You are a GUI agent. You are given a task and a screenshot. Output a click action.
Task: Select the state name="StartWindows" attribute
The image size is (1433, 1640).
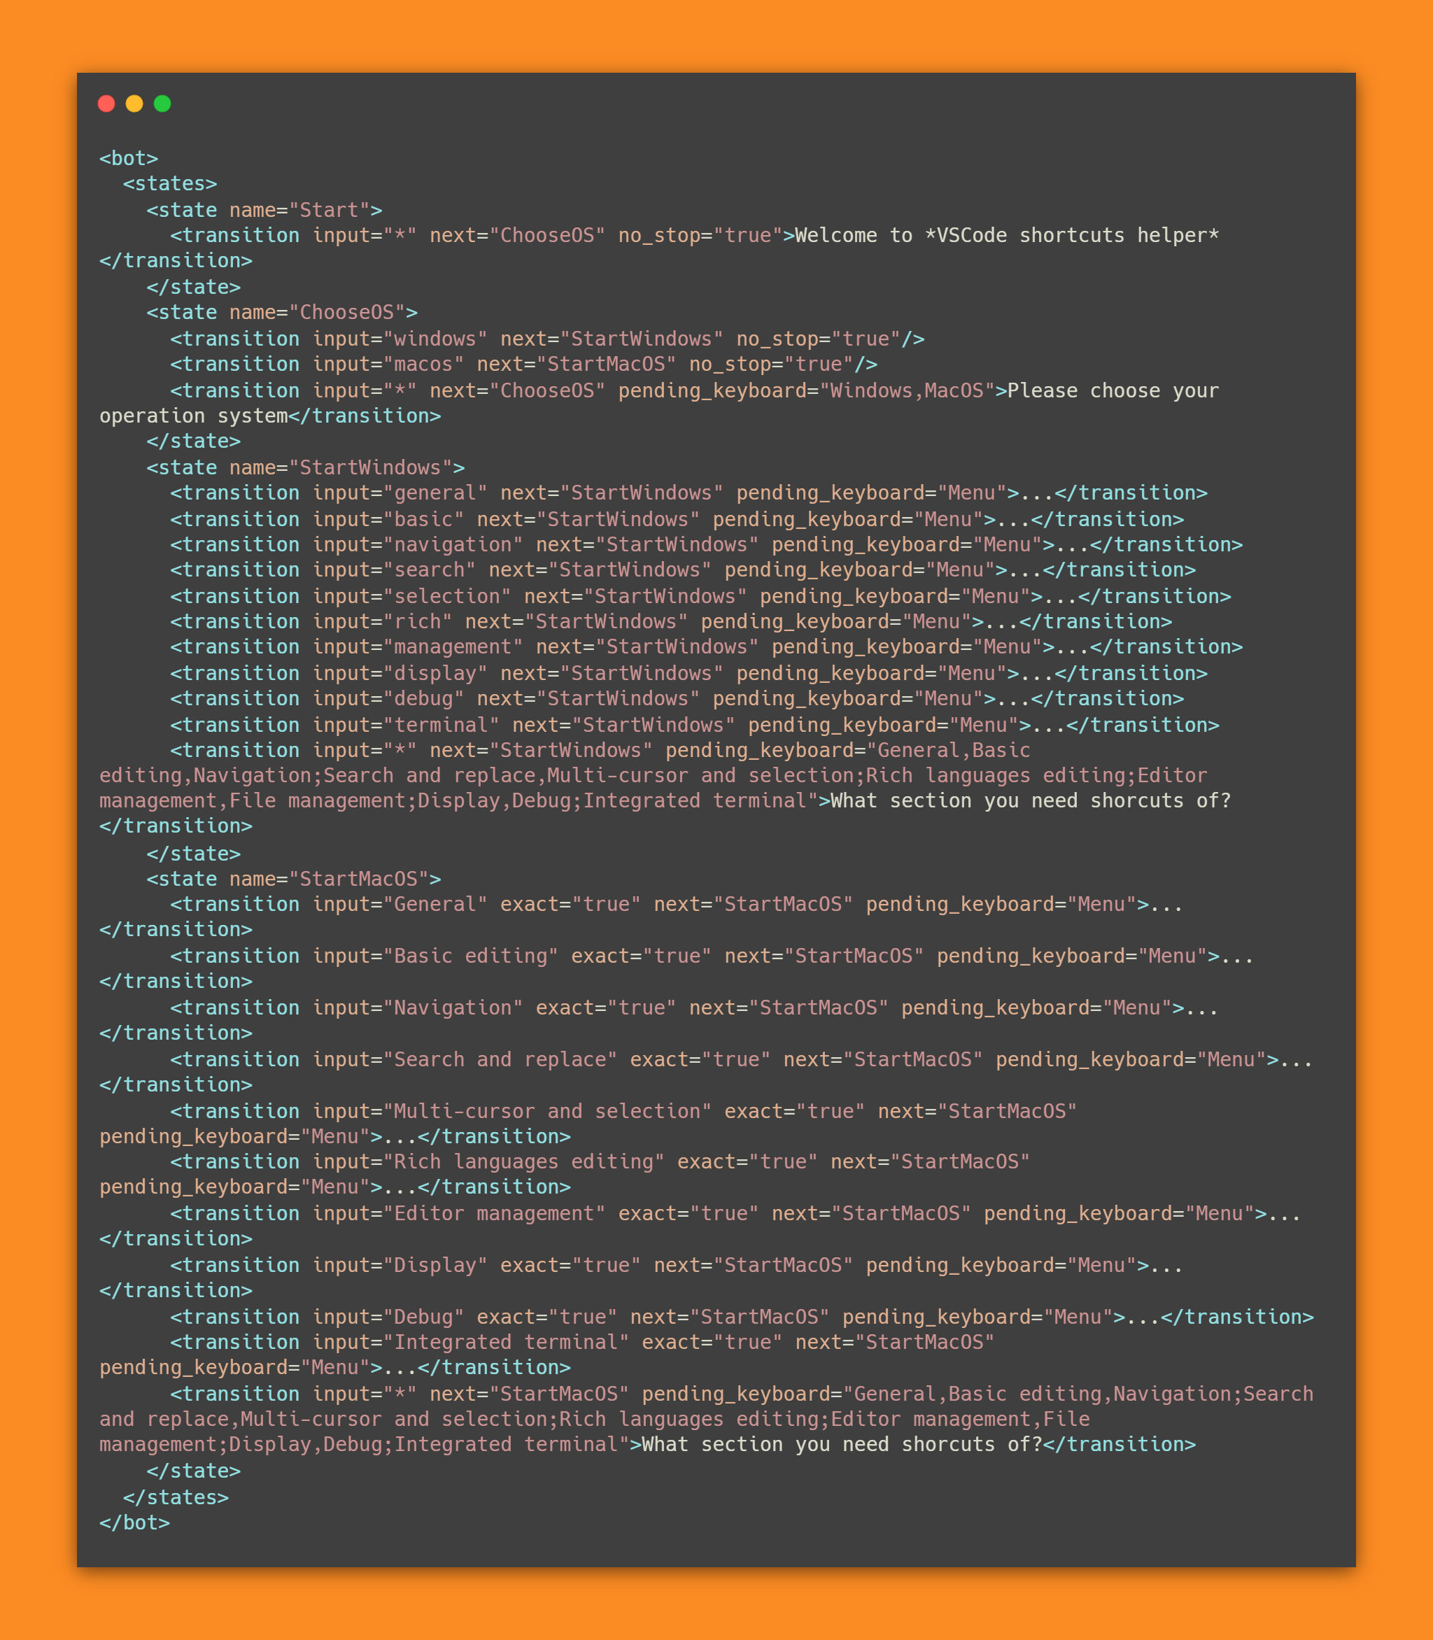(341, 467)
